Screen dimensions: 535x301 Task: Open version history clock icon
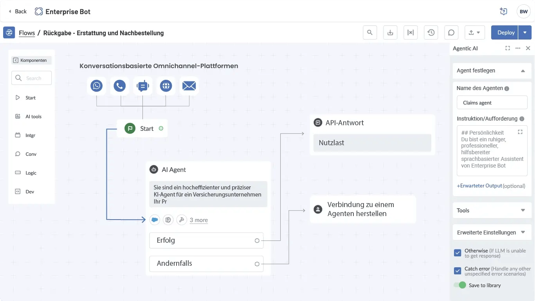(x=431, y=33)
